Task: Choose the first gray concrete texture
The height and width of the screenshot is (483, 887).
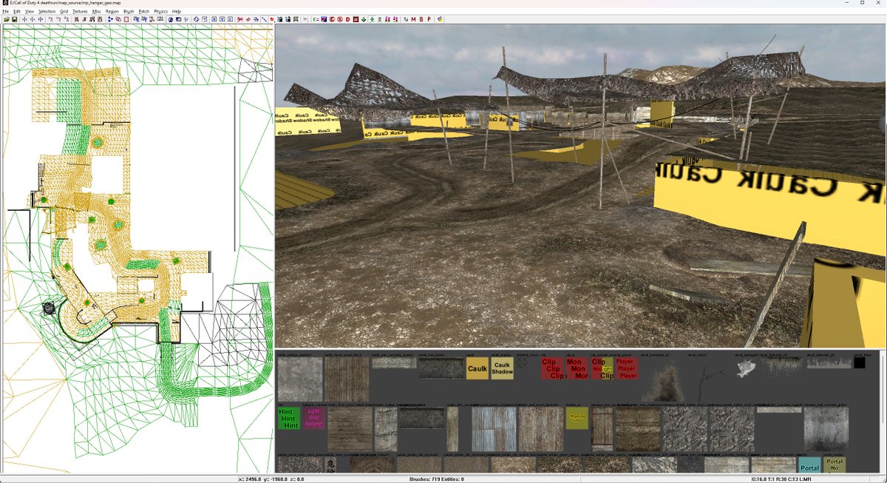Action: tap(300, 379)
